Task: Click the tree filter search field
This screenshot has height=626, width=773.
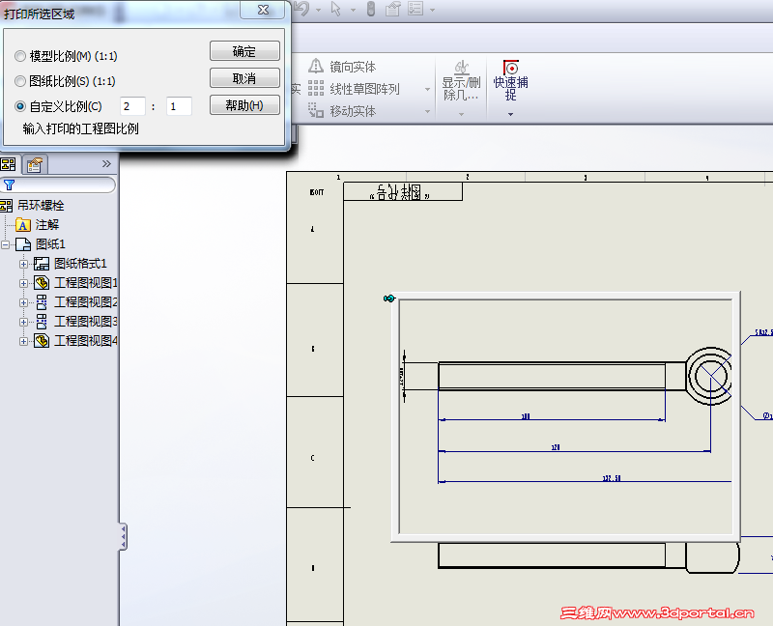Action: click(58, 185)
